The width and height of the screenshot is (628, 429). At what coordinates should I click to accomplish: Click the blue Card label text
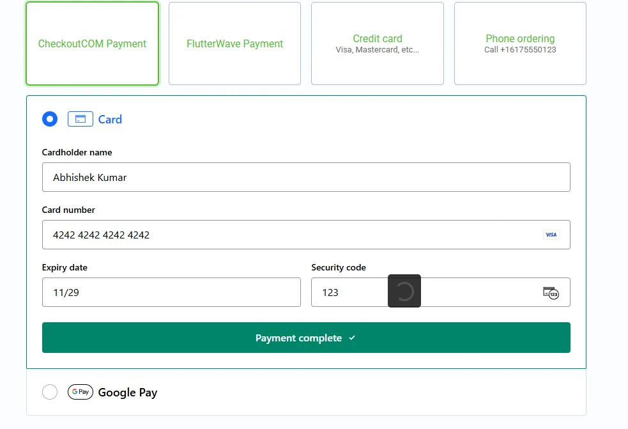[x=110, y=120]
